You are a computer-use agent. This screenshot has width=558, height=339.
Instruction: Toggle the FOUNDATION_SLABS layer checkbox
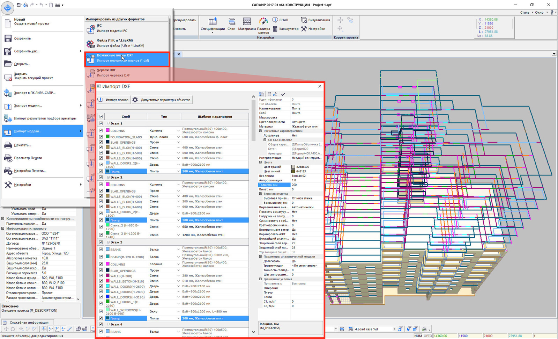click(x=101, y=137)
